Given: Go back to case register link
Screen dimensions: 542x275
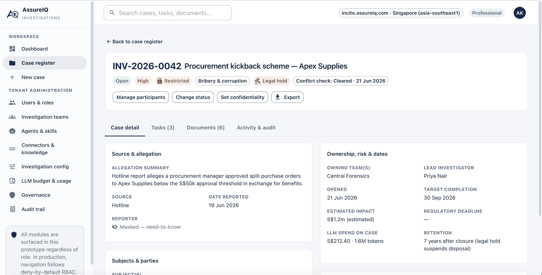Looking at the screenshot, I should (135, 42).
